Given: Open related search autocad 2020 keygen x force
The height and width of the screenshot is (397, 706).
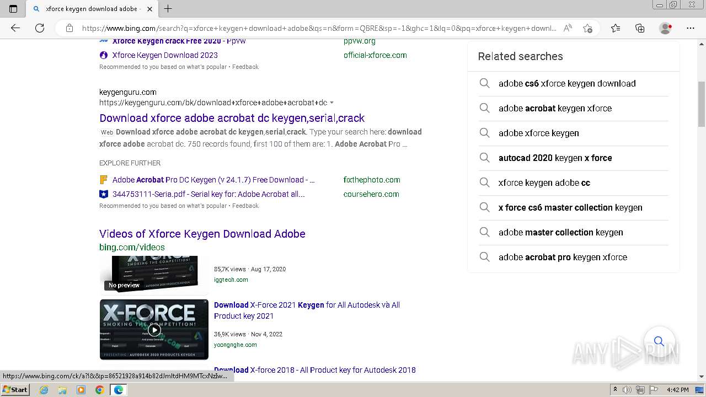Looking at the screenshot, I should (x=555, y=158).
